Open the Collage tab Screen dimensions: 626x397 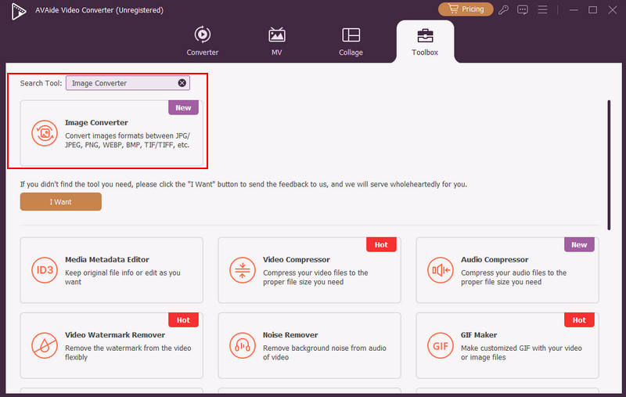tap(351, 42)
